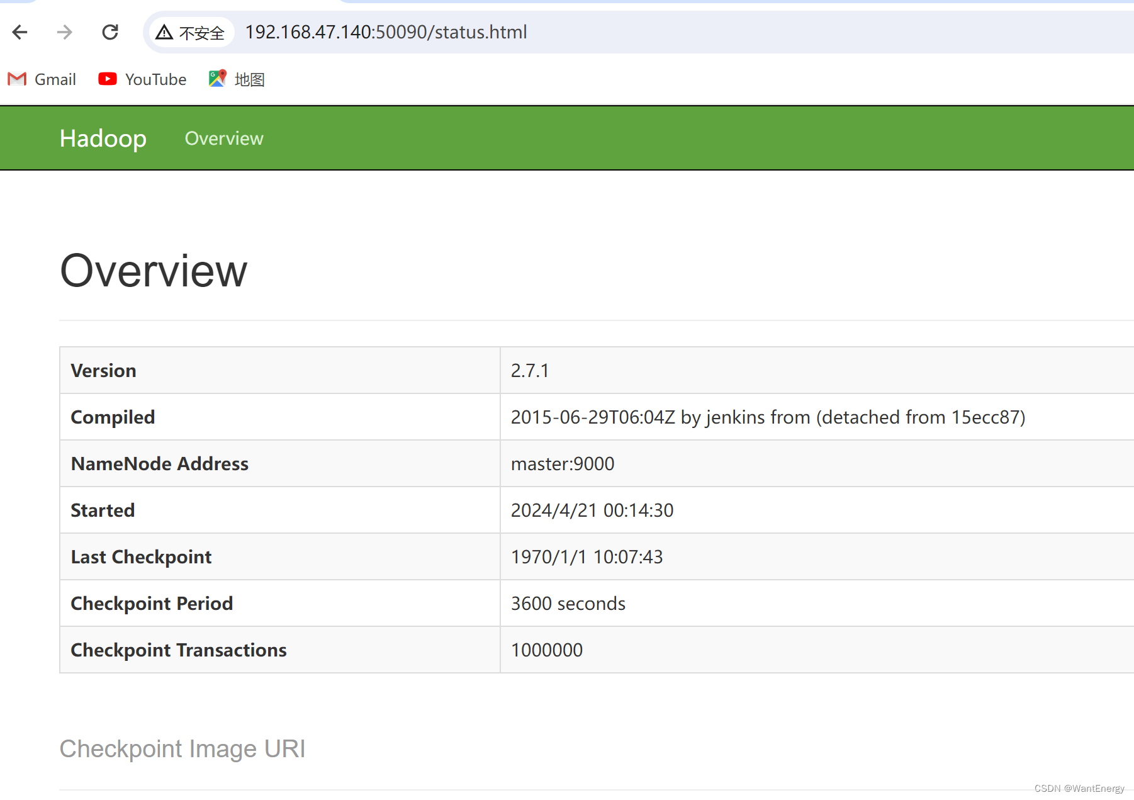The width and height of the screenshot is (1134, 800).
Task: Select the 1970/1/1 10:07:43 checkpoint value
Action: pyautogui.click(x=587, y=557)
